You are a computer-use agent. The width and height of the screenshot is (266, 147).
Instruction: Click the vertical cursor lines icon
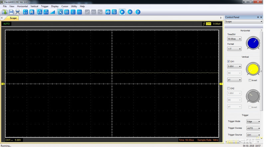tap(73, 12)
